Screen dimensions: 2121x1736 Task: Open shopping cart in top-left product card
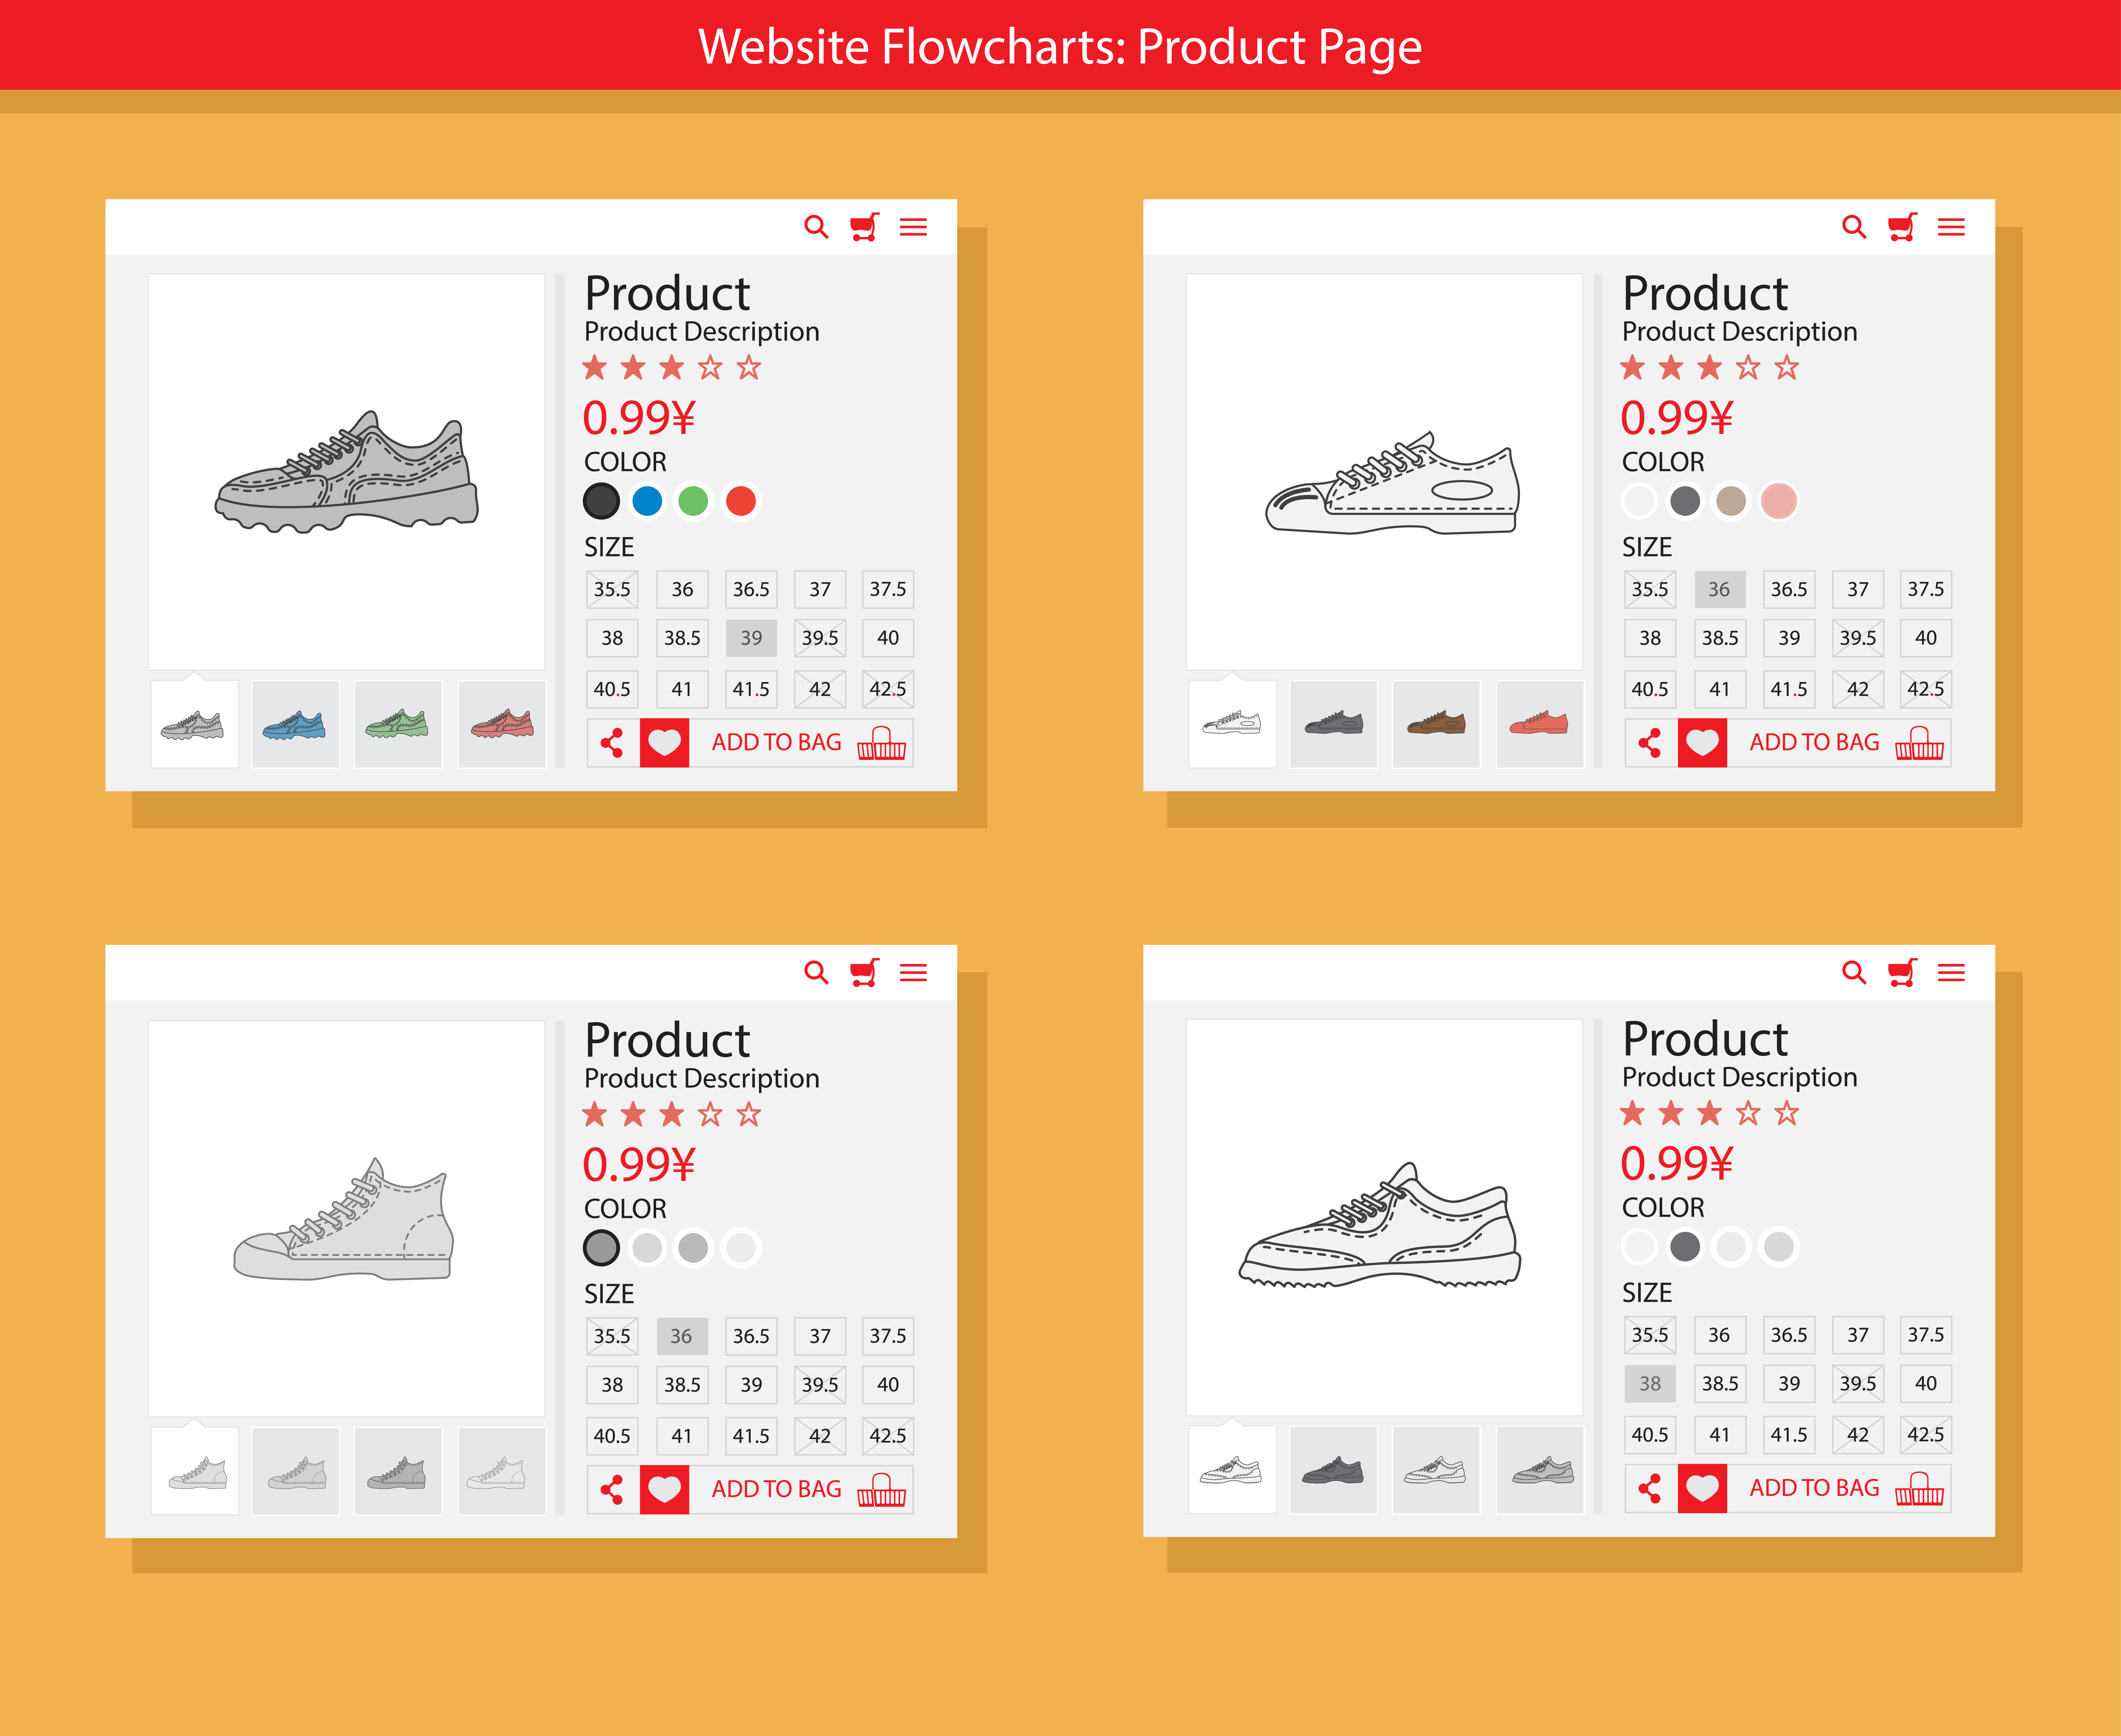864,227
